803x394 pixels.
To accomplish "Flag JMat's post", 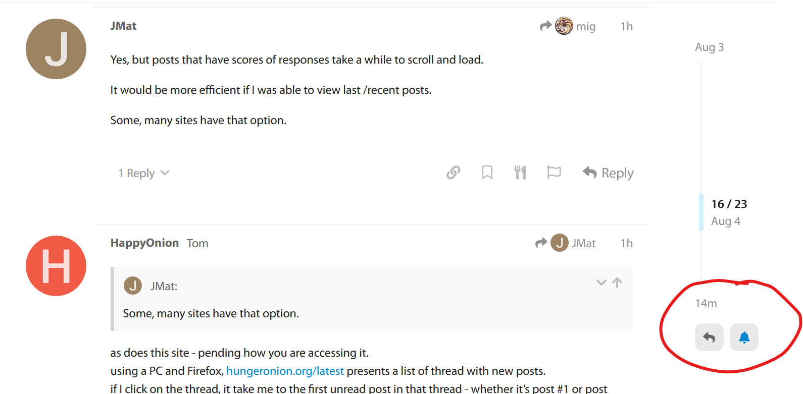I will click(554, 173).
